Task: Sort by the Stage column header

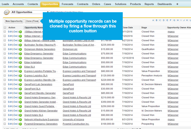Action: coord(144,27)
